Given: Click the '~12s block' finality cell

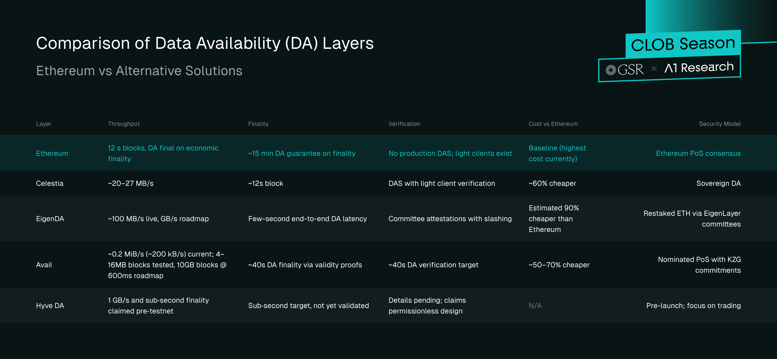Looking at the screenshot, I should tap(265, 183).
